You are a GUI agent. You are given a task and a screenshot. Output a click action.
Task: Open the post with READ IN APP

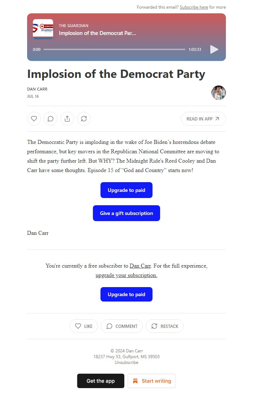coord(203,118)
